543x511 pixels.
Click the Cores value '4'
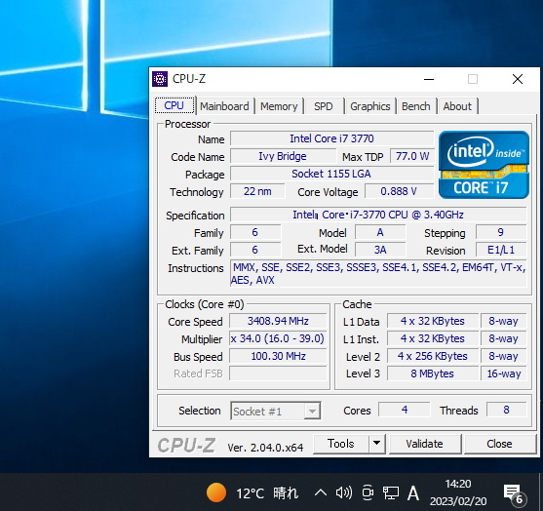point(405,410)
